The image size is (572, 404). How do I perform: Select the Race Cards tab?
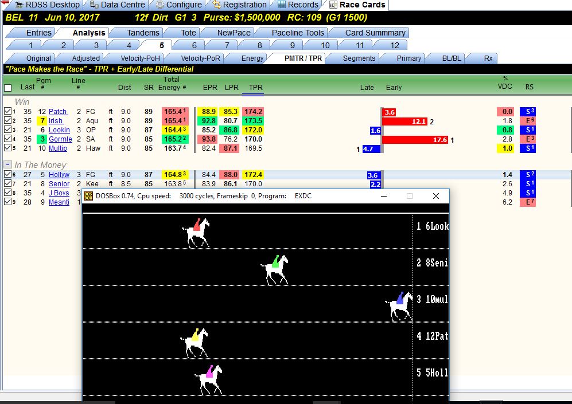[x=357, y=5]
